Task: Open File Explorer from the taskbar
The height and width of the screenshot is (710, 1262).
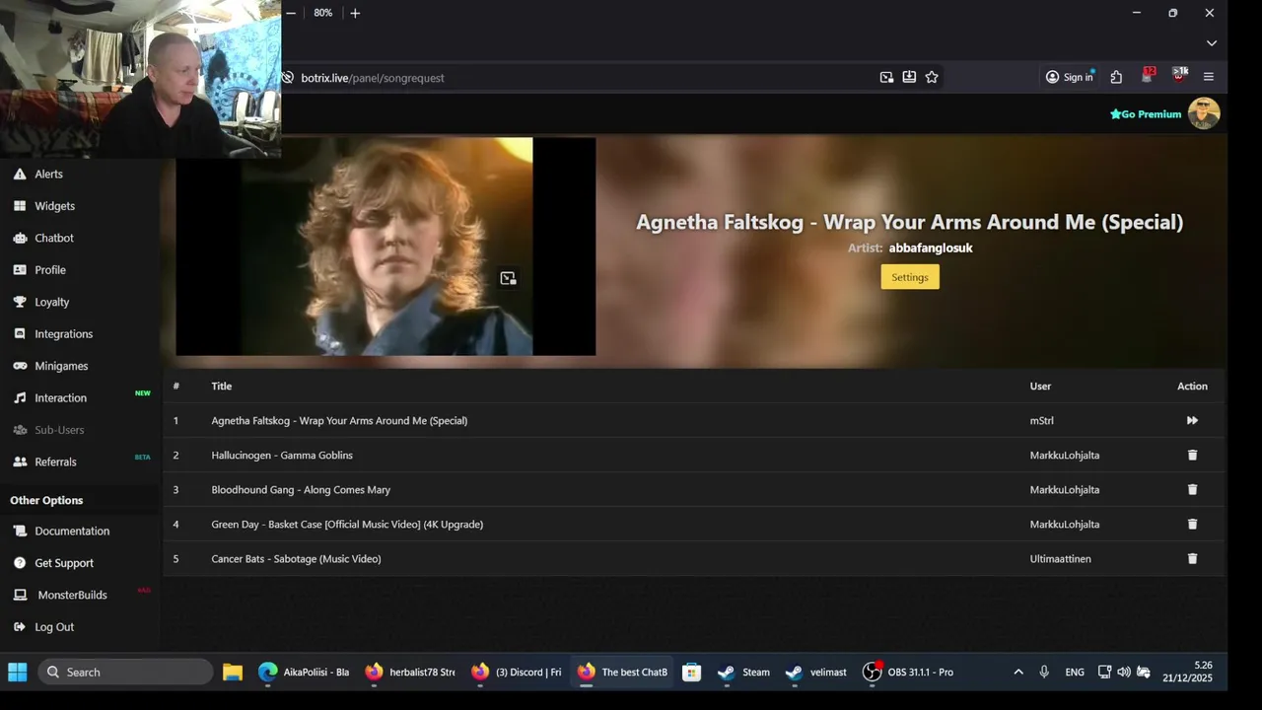Action: pyautogui.click(x=233, y=673)
